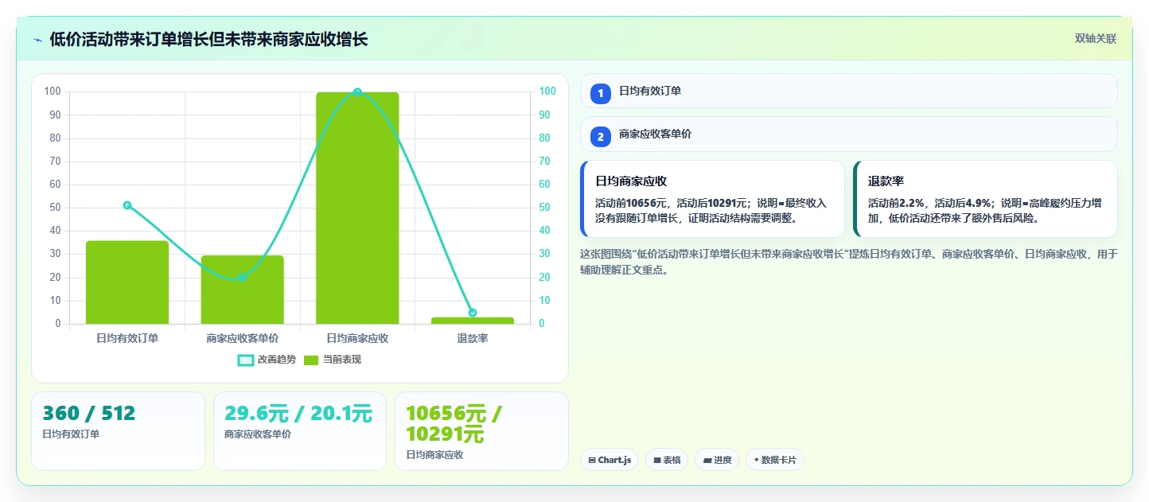Click the x-axis label 退款率
1149x502 pixels.
click(x=473, y=338)
